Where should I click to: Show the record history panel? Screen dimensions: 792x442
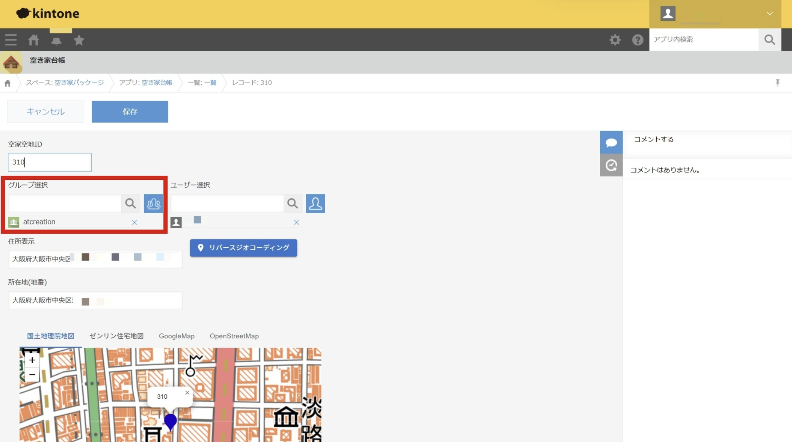point(611,165)
